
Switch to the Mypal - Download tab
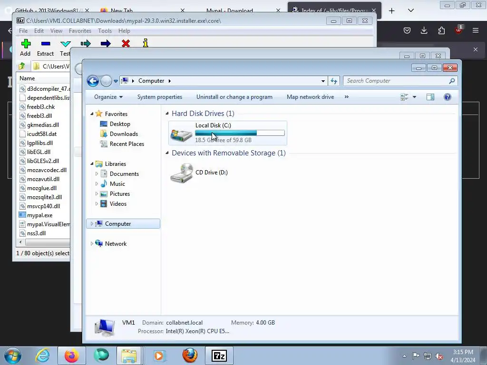coord(230,10)
